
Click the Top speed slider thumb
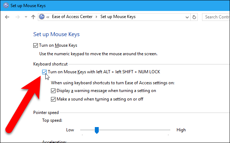coord(96,130)
